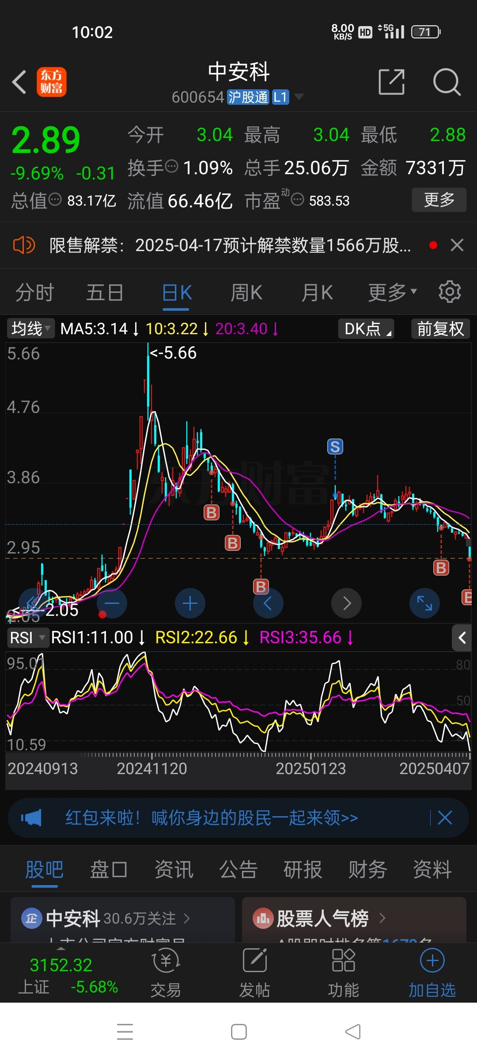Switch to 五日 chart tab

[x=105, y=292]
